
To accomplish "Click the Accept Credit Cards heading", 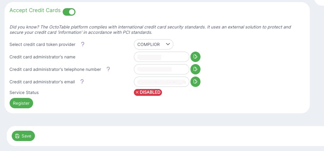I will pyautogui.click(x=35, y=11).
